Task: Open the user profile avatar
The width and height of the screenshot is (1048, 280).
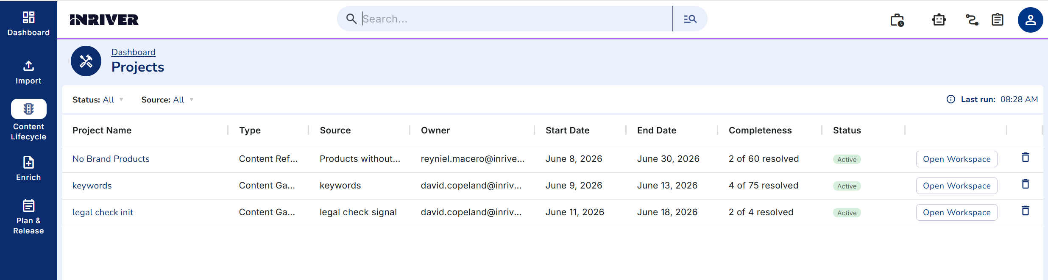Action: pyautogui.click(x=1030, y=20)
